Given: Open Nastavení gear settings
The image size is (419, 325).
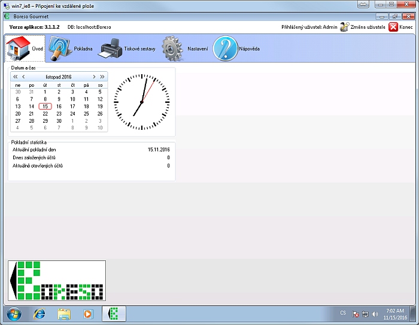Looking at the screenshot, I should (x=184, y=48).
